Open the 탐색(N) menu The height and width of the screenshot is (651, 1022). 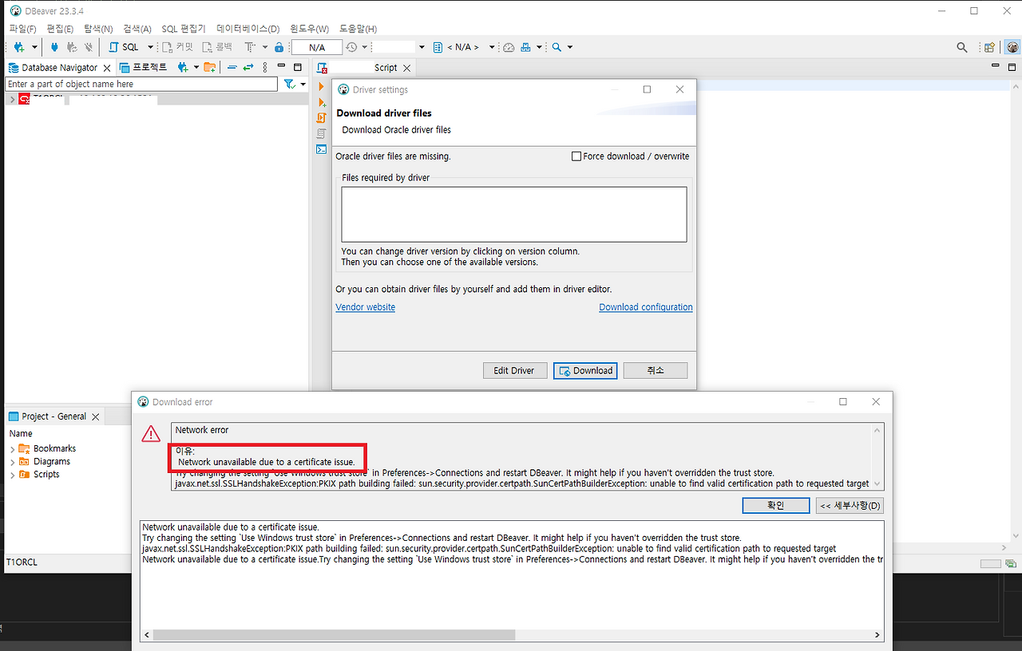coord(98,29)
